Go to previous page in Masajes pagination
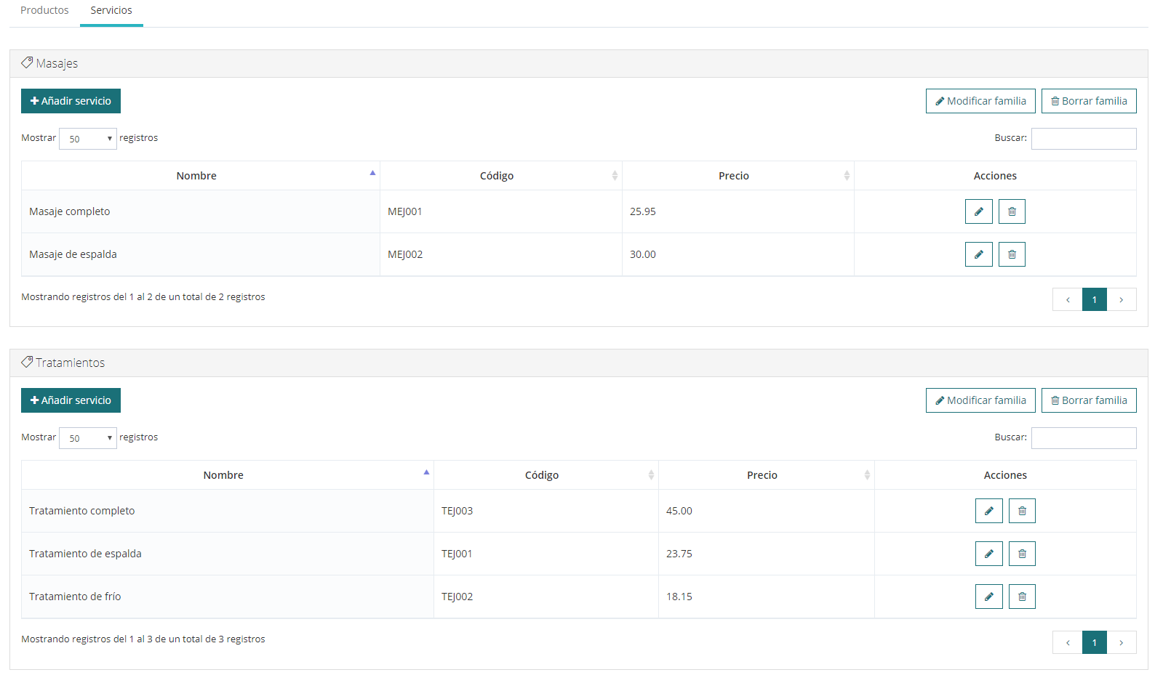Screen dimensions: 1155x675 (1067, 299)
